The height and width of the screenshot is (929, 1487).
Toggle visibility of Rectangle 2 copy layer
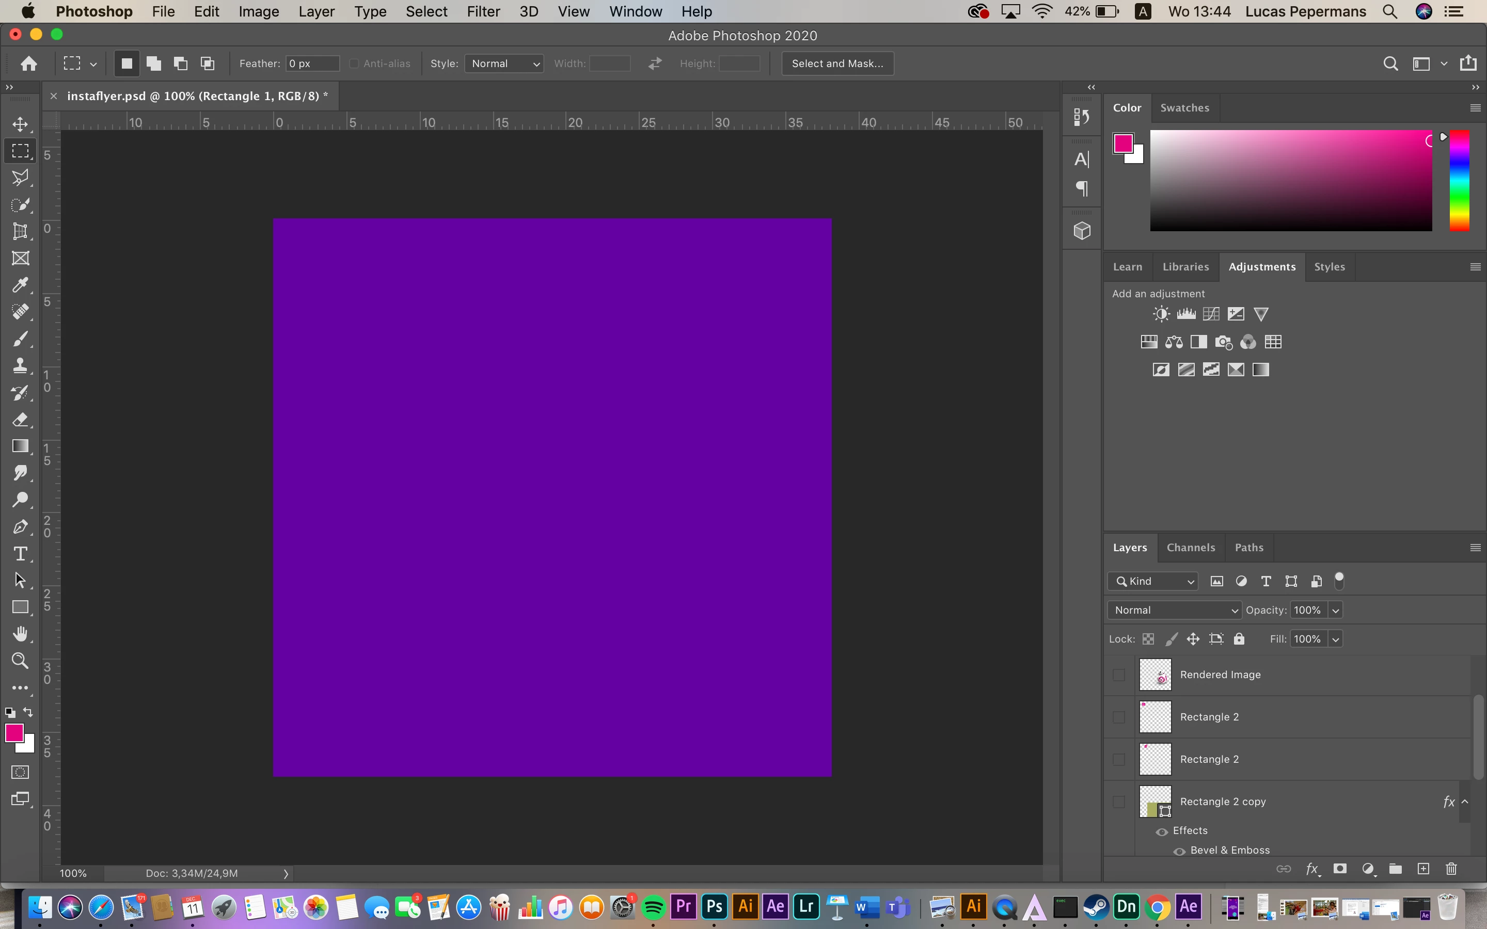(x=1118, y=802)
